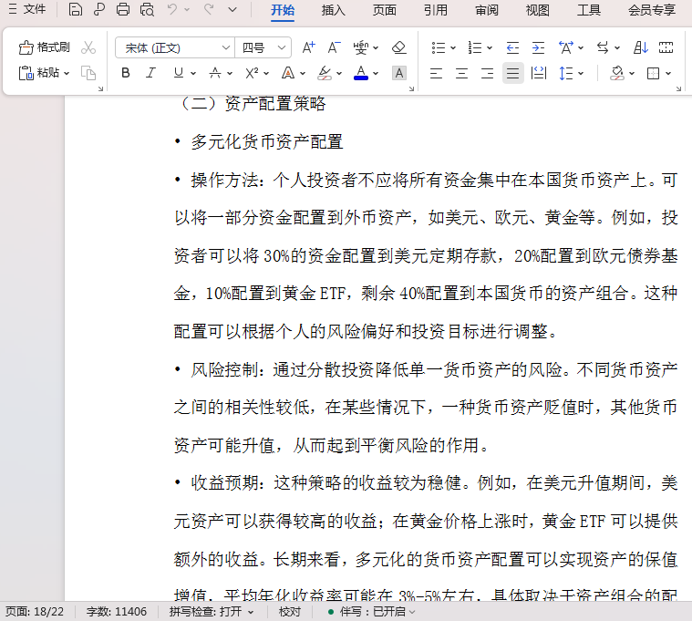This screenshot has width=692, height=621.
Task: Undo the last action
Action: (x=172, y=9)
